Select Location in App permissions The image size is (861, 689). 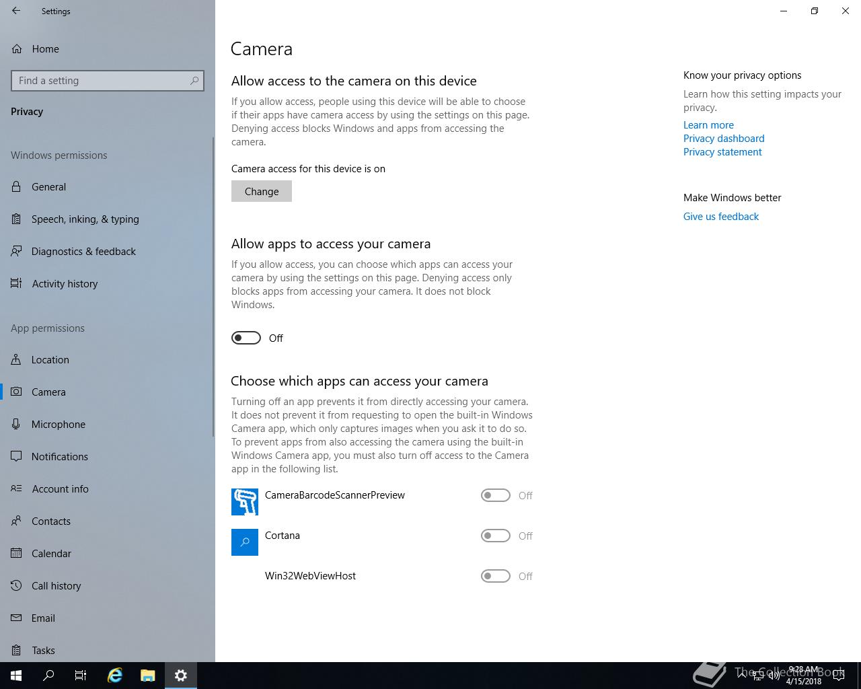click(x=50, y=359)
